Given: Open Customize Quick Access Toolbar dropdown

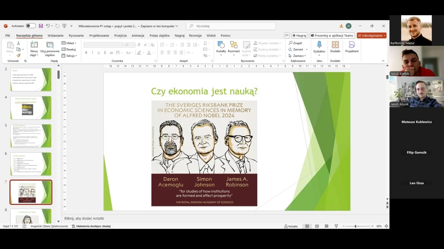Looking at the screenshot, I should tap(71, 26).
